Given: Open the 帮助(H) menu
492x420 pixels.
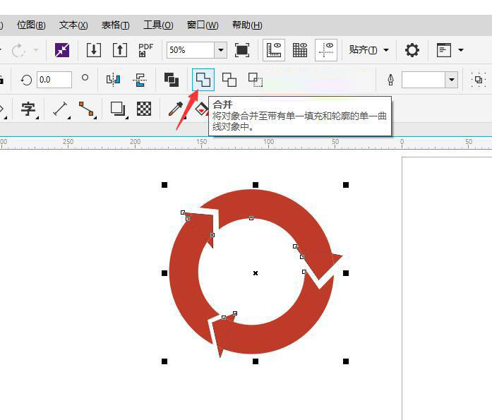Looking at the screenshot, I should click(x=247, y=25).
